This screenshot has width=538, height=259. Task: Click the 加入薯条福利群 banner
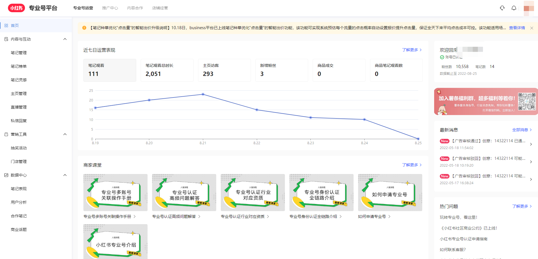click(486, 101)
